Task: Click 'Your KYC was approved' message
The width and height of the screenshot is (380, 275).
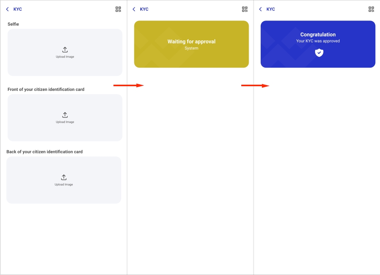Action: click(318, 41)
